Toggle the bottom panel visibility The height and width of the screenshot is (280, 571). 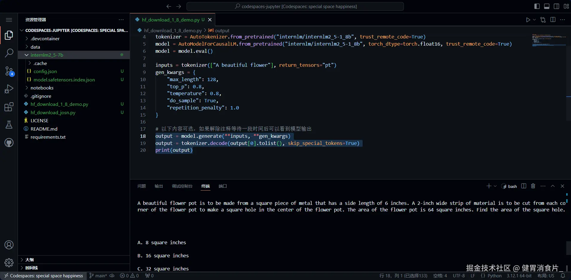547,6
